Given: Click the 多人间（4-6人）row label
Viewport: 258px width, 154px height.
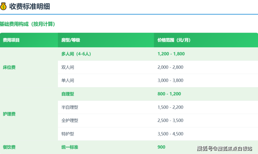Looking at the screenshot, I should [76, 54].
